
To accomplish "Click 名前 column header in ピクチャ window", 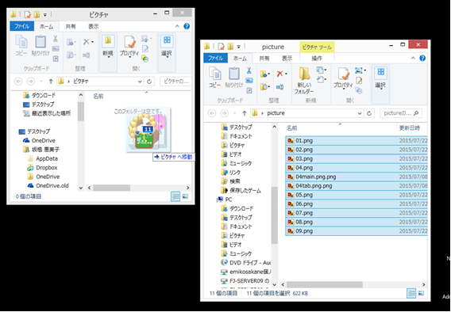I will [x=98, y=96].
